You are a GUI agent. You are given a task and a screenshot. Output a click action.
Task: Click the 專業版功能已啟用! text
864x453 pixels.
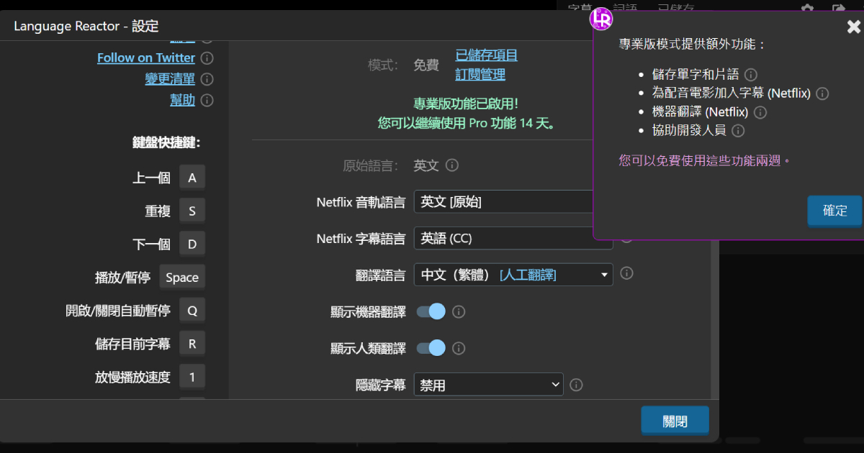click(466, 104)
